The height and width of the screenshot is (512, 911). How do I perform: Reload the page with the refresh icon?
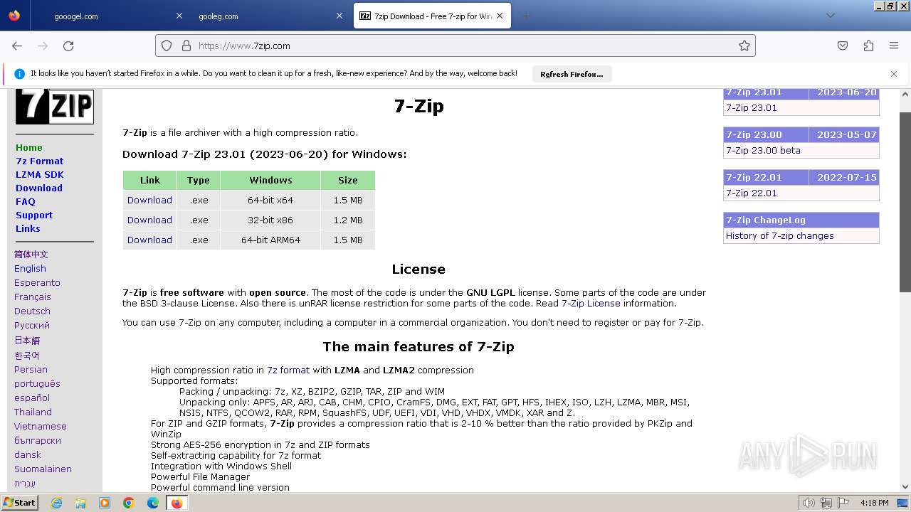(x=68, y=46)
